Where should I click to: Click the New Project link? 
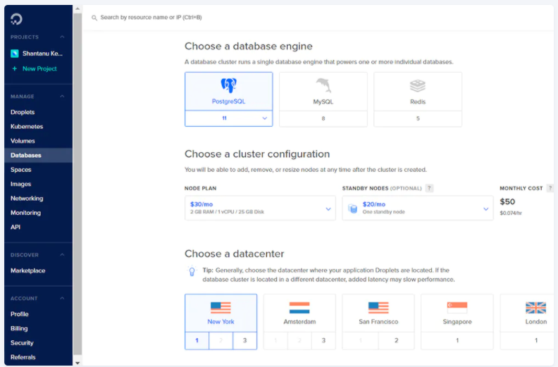pos(39,68)
